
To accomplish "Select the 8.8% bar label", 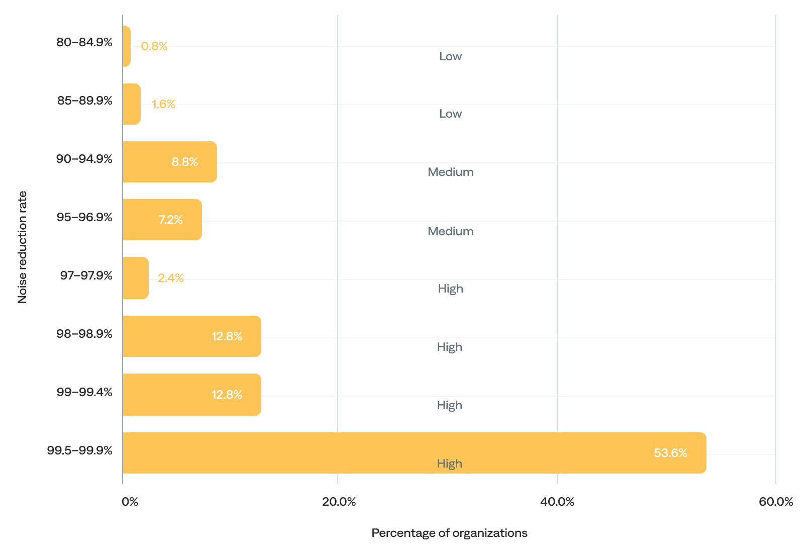I will point(185,162).
